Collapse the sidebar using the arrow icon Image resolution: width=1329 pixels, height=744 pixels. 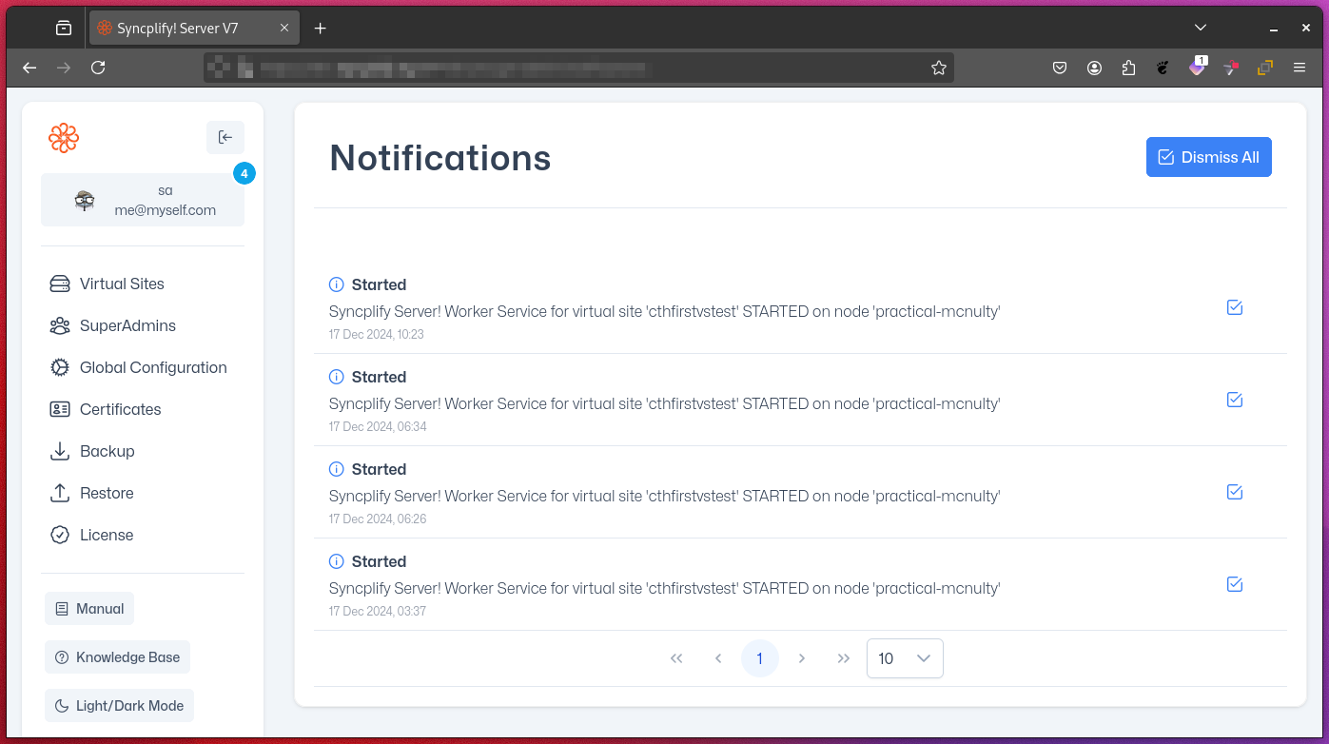[225, 137]
